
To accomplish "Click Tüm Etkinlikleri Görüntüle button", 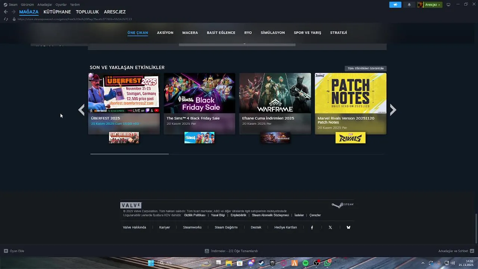I will pos(366,68).
